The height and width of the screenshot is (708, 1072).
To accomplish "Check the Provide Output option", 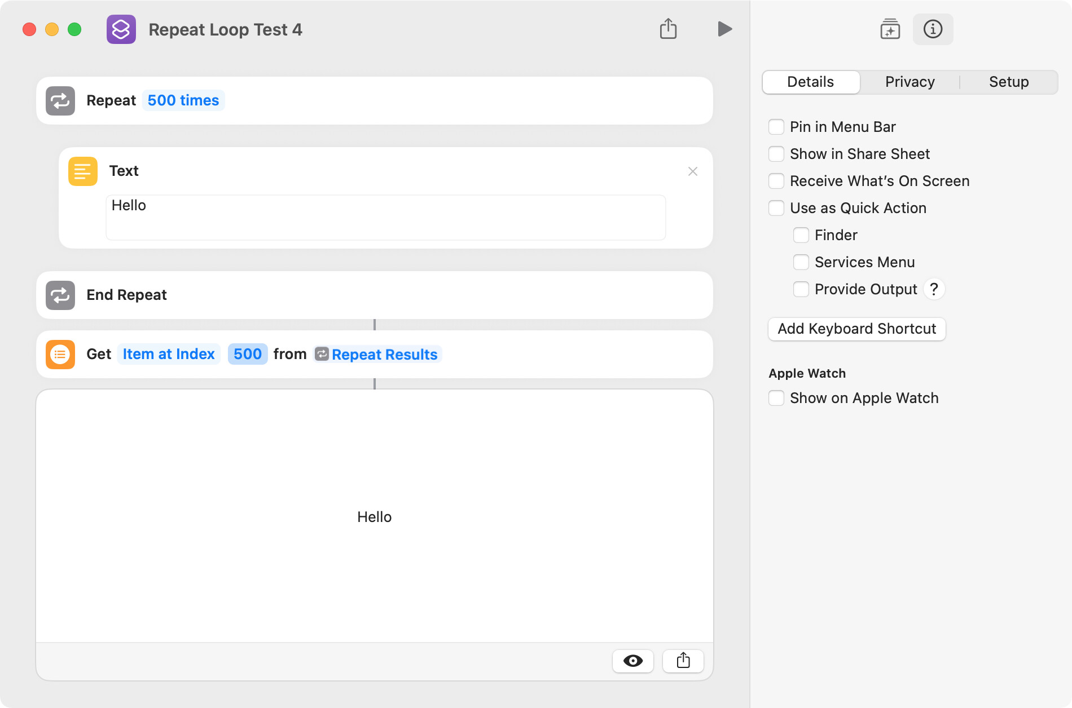I will point(801,289).
